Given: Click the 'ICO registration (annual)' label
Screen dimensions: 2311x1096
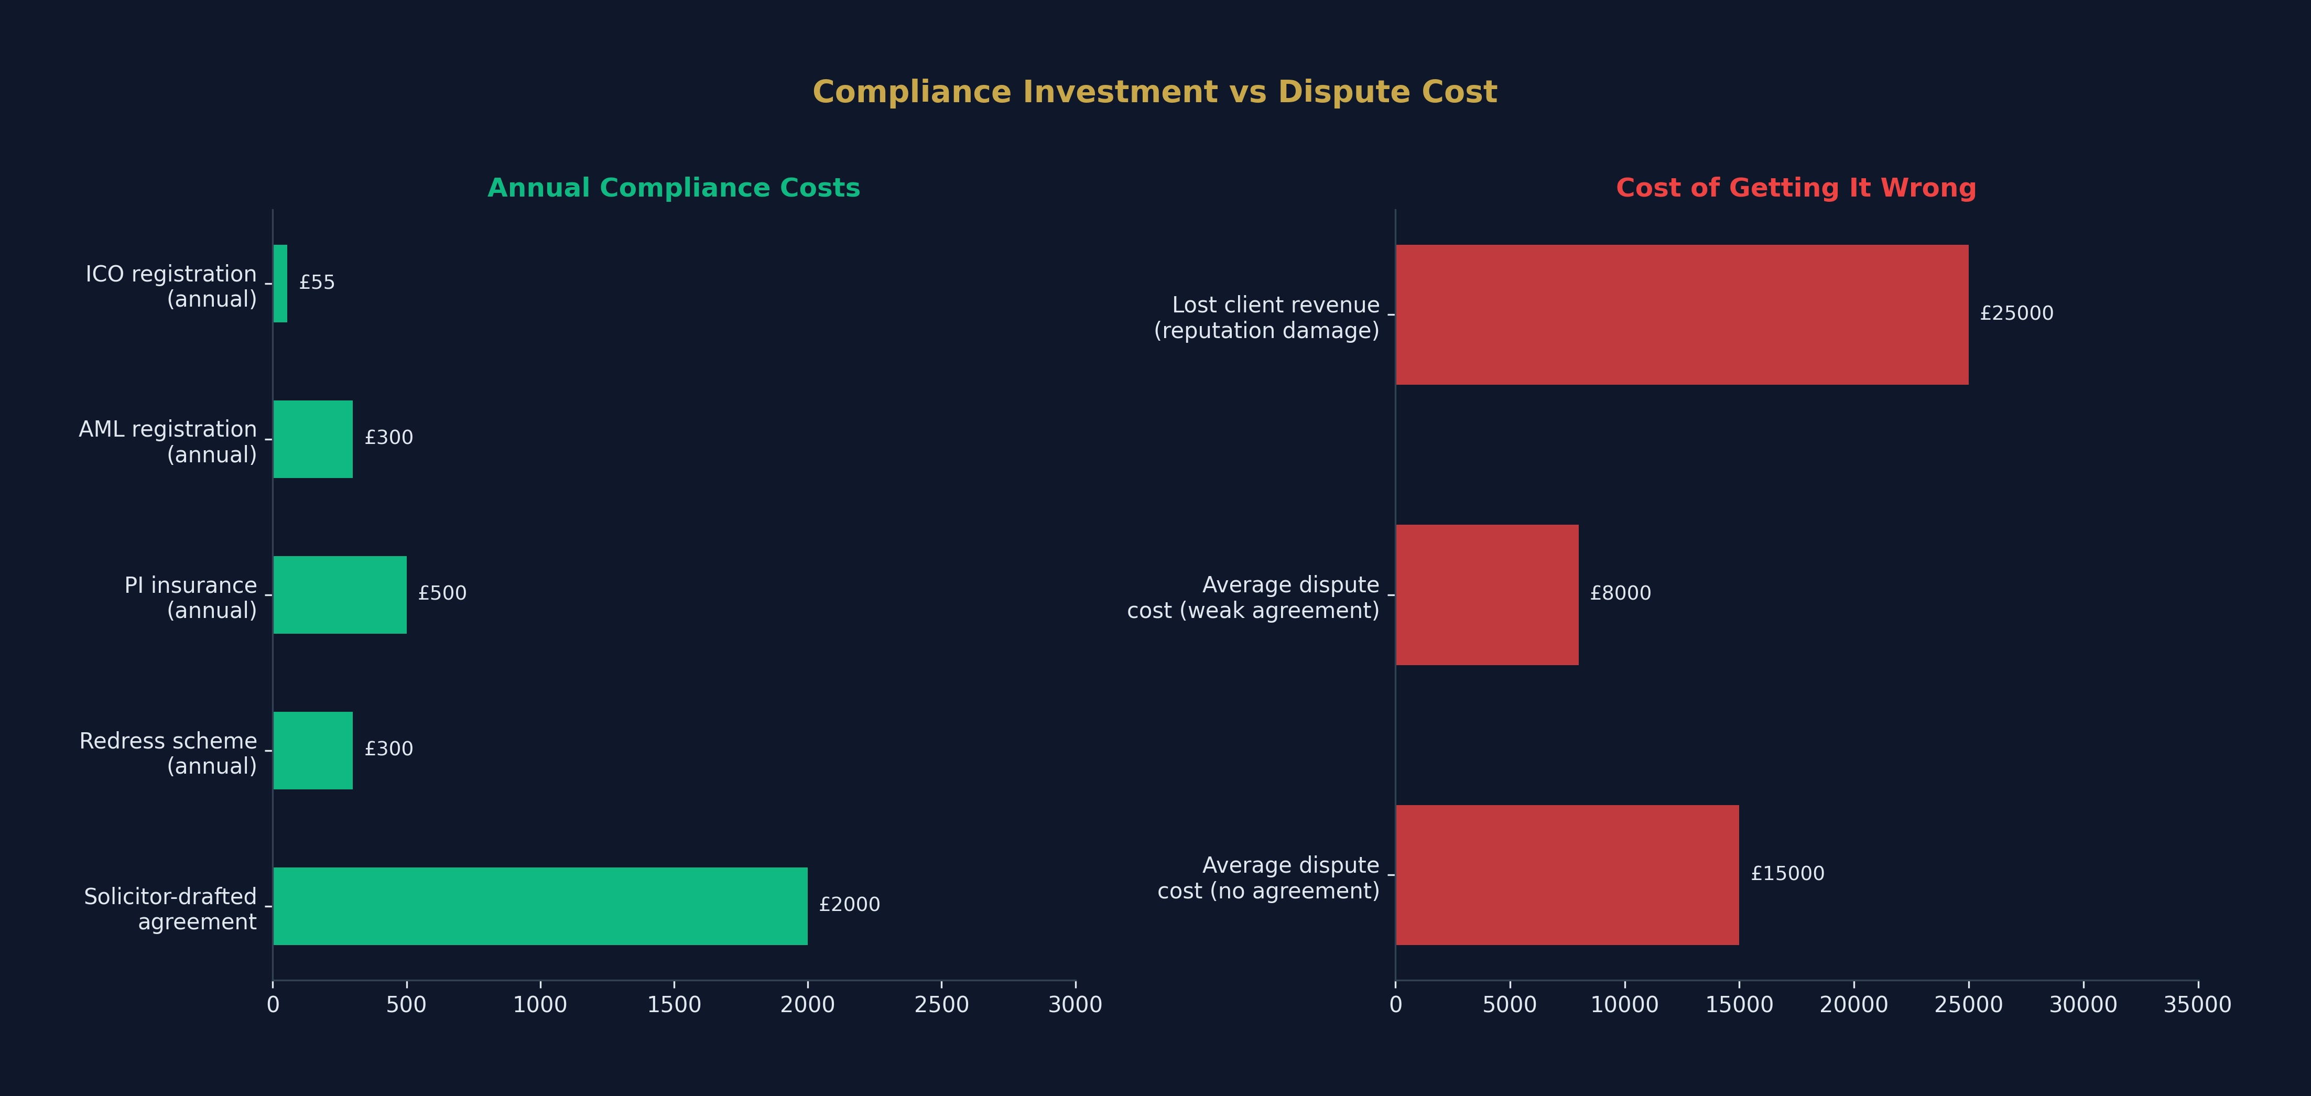Looking at the screenshot, I should [171, 286].
